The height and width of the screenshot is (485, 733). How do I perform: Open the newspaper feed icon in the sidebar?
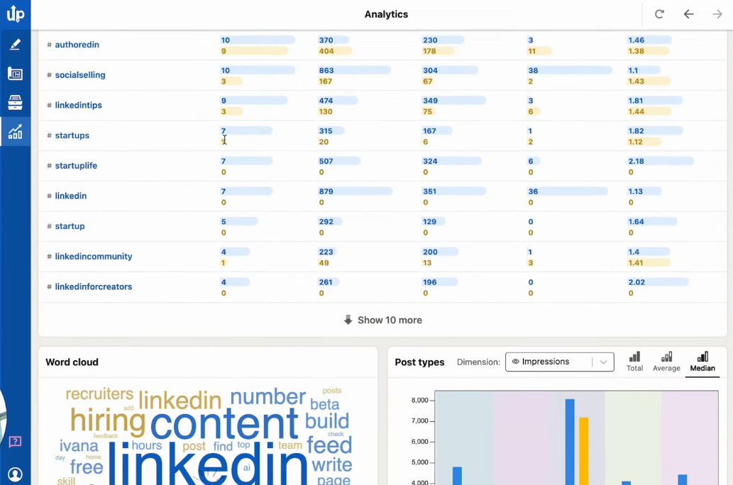click(x=15, y=74)
